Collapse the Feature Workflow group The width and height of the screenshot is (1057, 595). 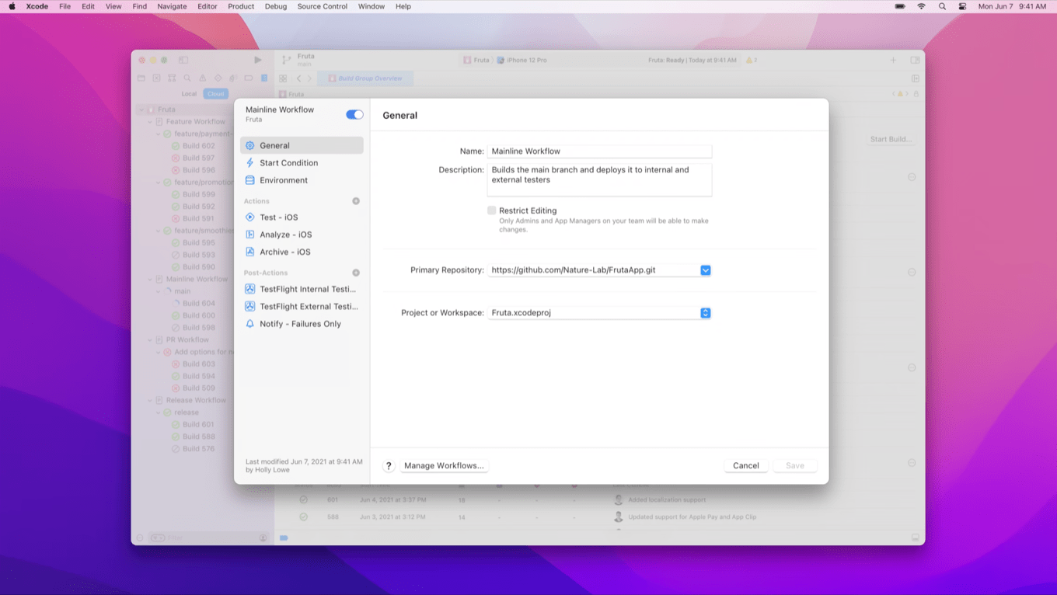tap(150, 122)
